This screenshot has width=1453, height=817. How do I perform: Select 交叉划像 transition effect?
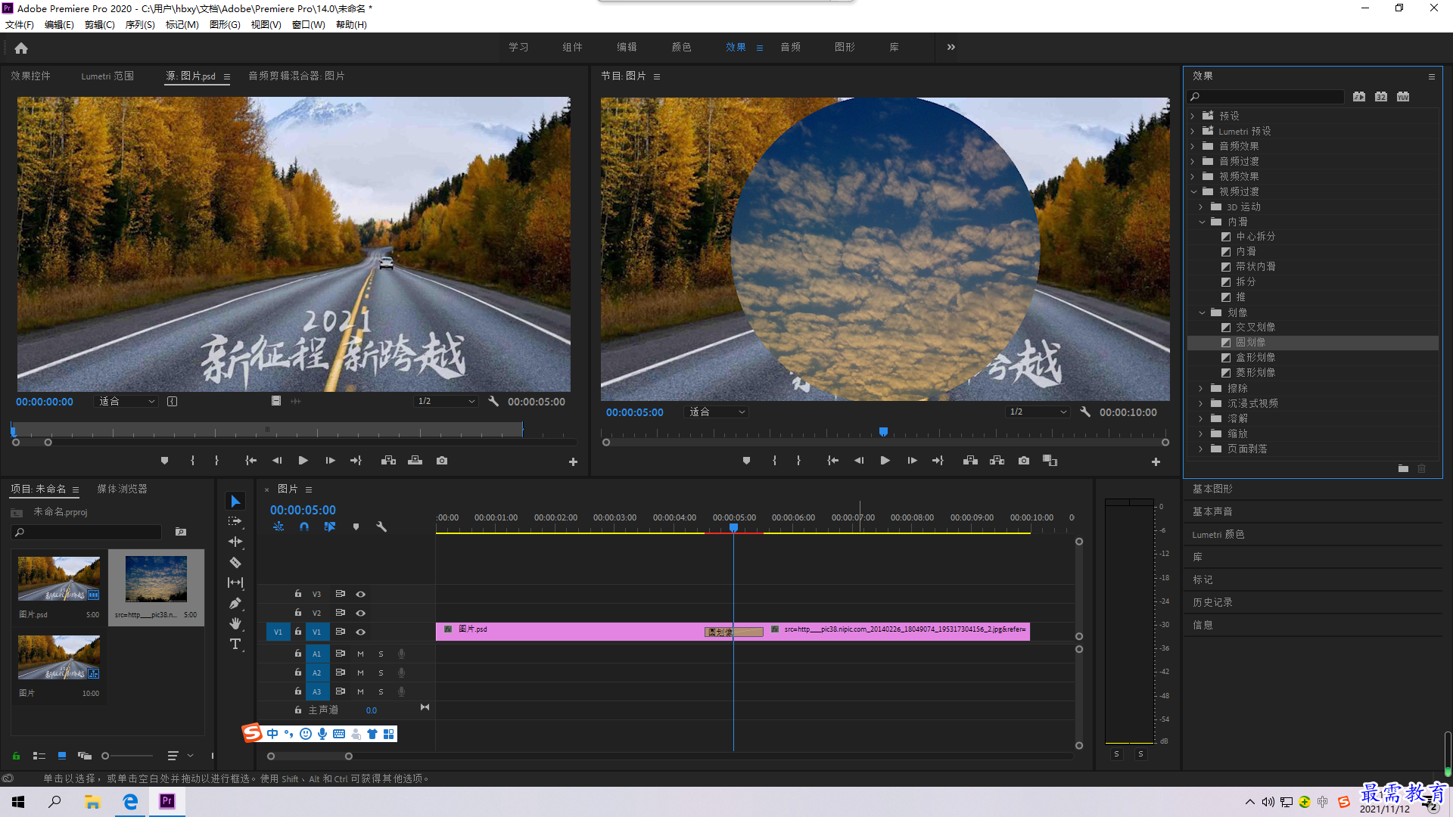point(1255,328)
